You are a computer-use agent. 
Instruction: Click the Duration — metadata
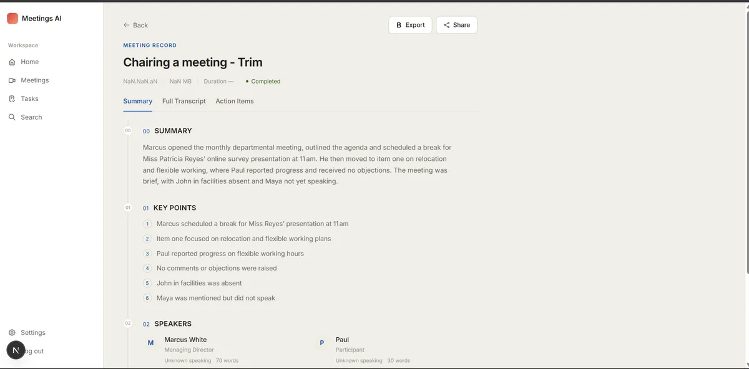(x=218, y=81)
